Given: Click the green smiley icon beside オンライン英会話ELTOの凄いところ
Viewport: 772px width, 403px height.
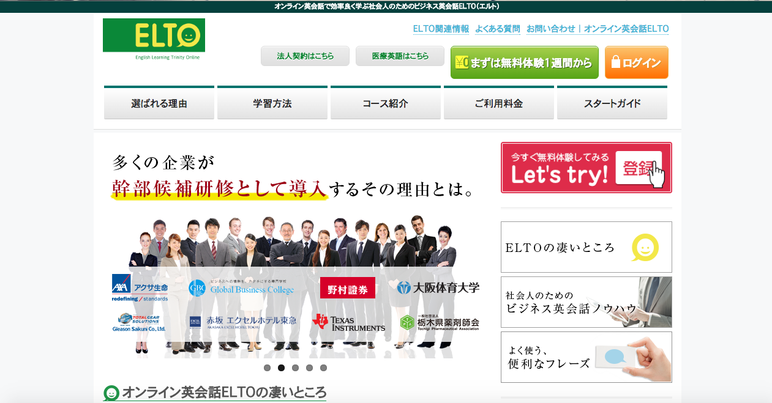Looking at the screenshot, I should click(x=111, y=393).
